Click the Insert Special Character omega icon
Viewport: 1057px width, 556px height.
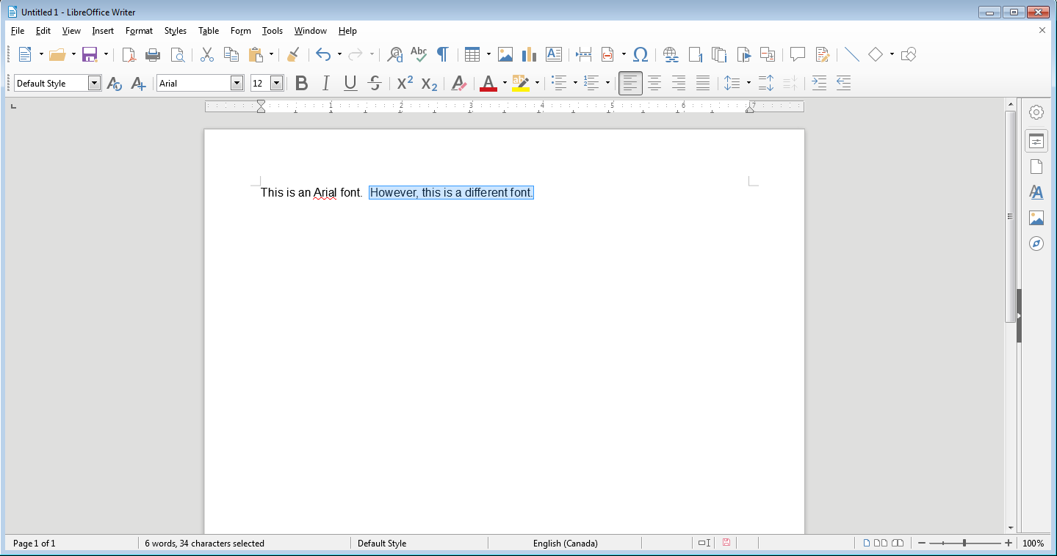pos(640,54)
